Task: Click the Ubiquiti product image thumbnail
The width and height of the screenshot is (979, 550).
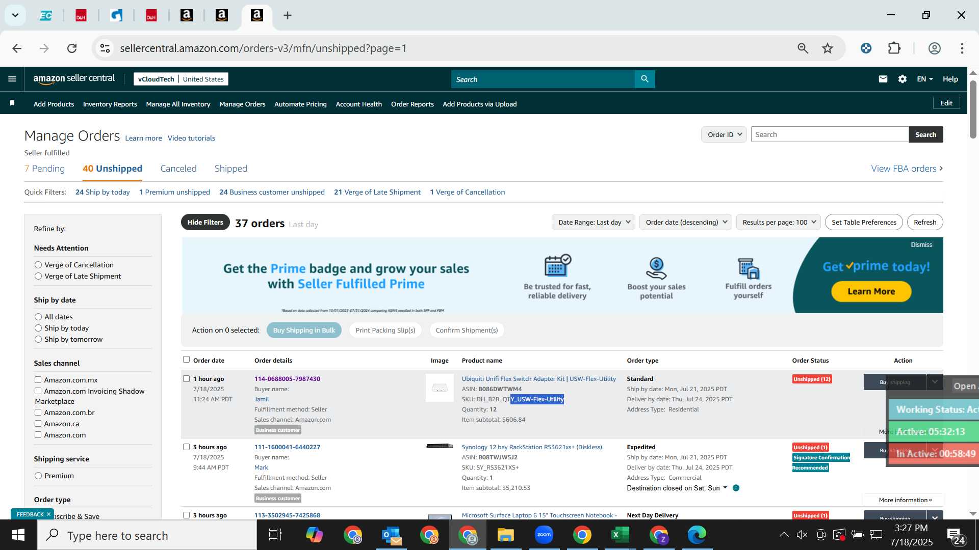Action: pos(440,388)
